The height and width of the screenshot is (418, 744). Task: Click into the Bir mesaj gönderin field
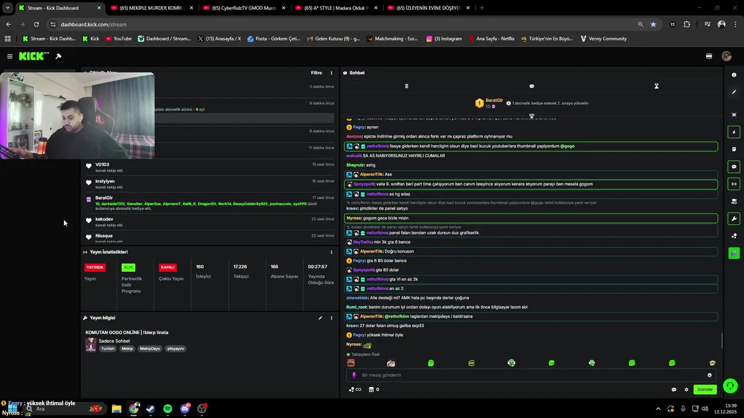532,375
